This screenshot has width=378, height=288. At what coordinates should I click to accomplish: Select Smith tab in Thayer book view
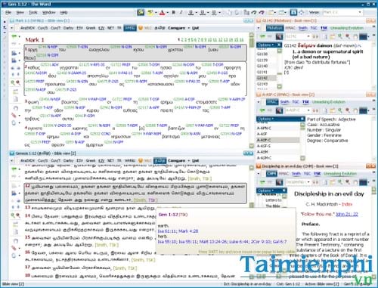pos(303,28)
